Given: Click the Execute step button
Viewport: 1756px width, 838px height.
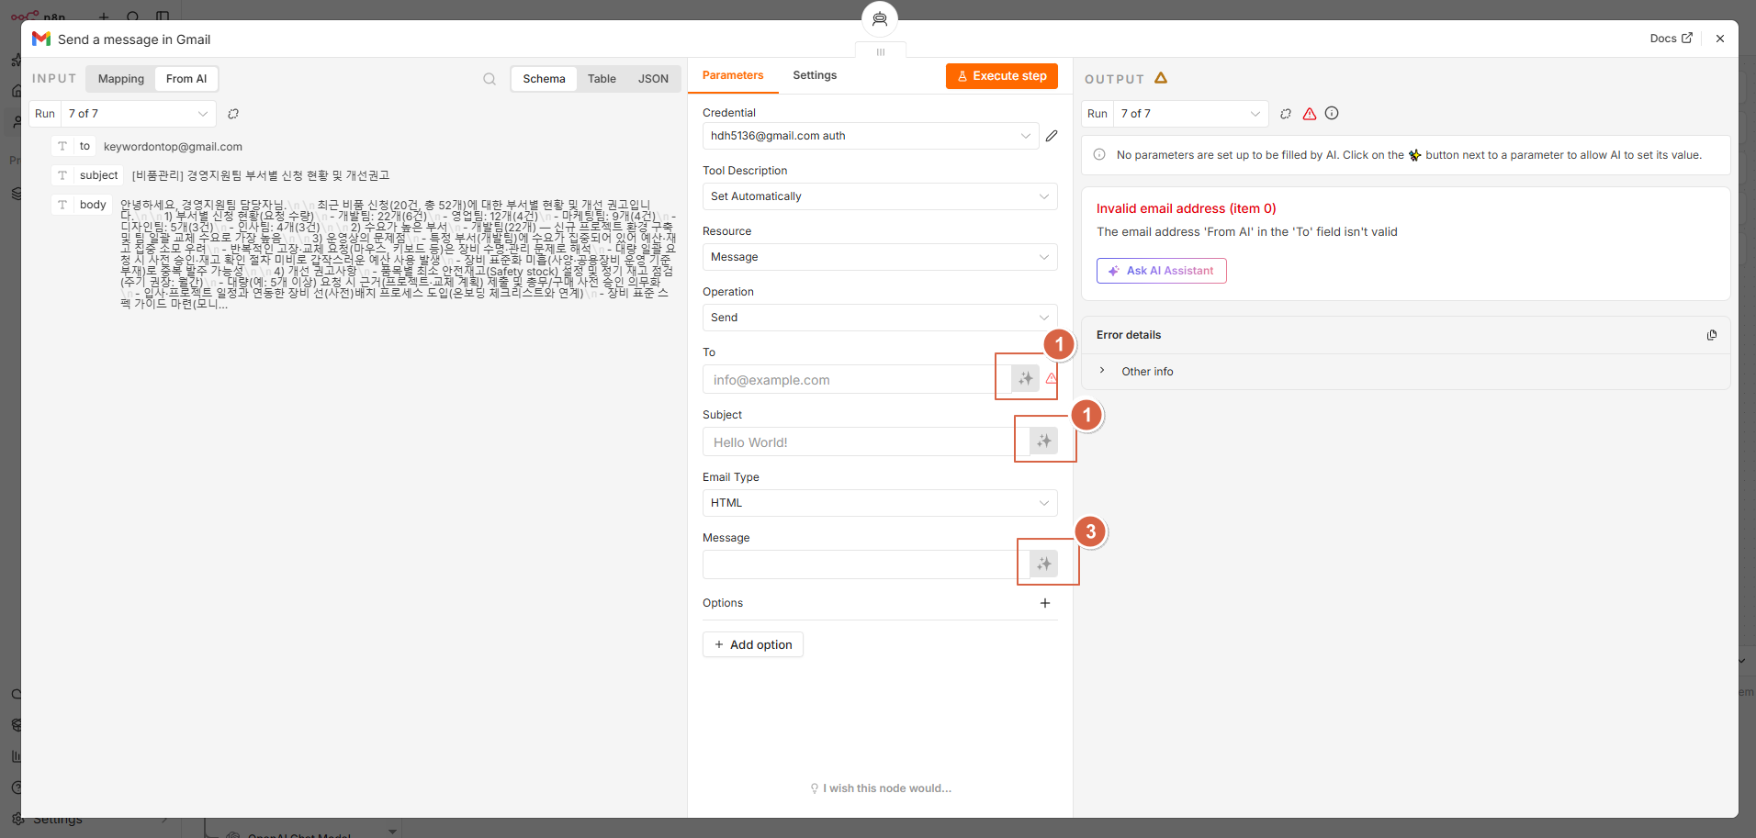Looking at the screenshot, I should 1002,76.
